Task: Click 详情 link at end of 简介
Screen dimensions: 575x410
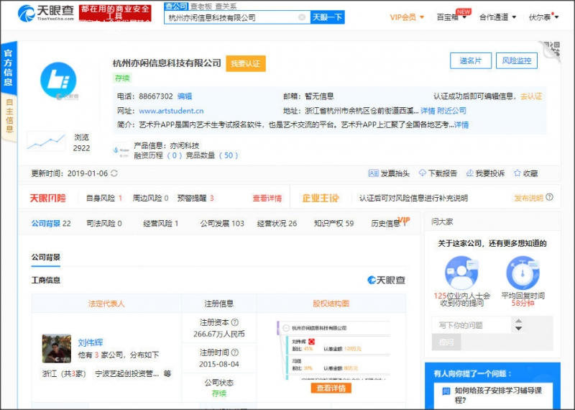Action: tap(461, 125)
